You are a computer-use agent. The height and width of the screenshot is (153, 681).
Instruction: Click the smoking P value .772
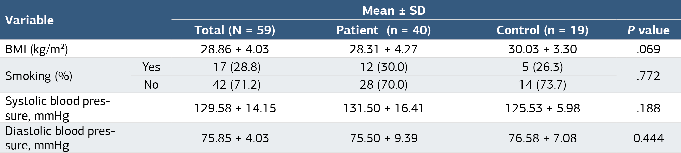(x=648, y=76)
